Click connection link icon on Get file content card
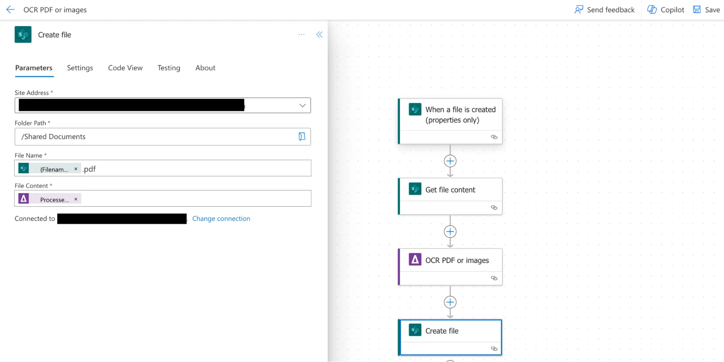The height and width of the screenshot is (362, 724). click(x=494, y=208)
